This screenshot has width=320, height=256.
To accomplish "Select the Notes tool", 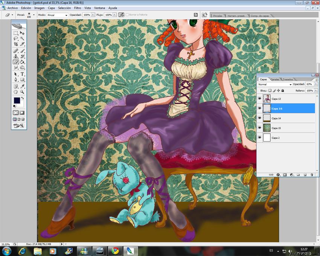I will point(16,86).
